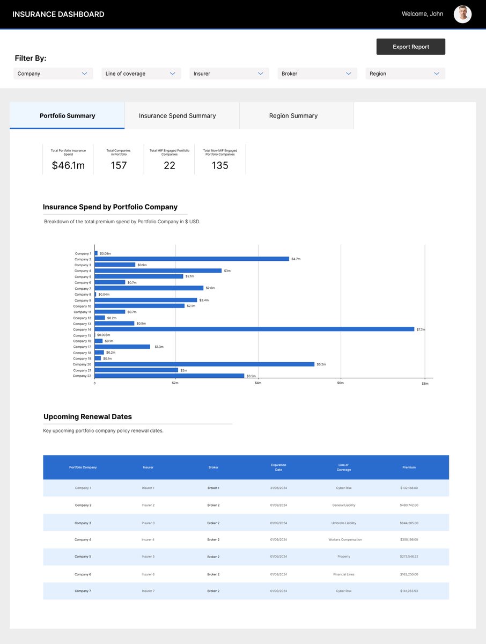The height and width of the screenshot is (644, 486).
Task: Click Company 1 in renewal table
Action: pos(83,488)
